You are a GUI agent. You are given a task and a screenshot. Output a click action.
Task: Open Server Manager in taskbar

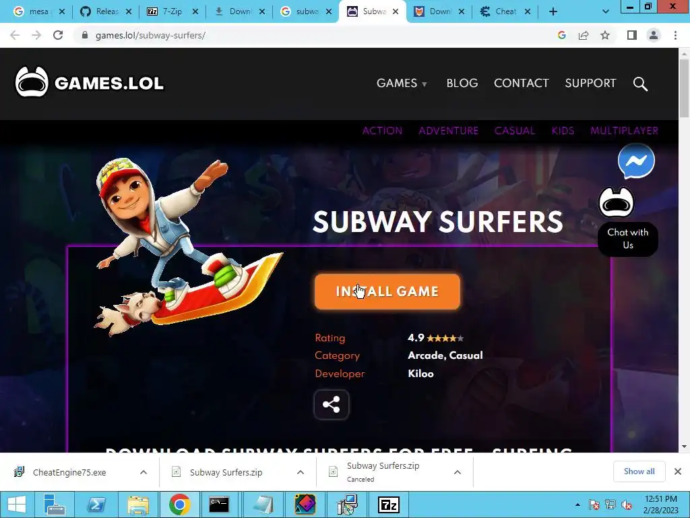[55, 505]
